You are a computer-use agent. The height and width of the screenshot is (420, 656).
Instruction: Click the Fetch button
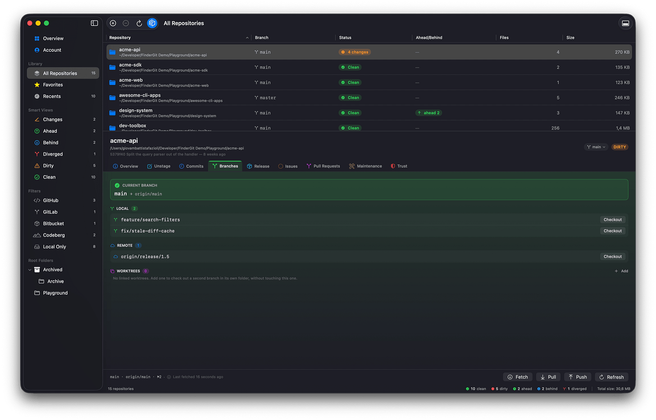click(518, 377)
